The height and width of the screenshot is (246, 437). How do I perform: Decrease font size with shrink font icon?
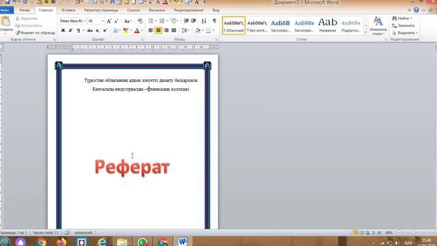pos(116,21)
